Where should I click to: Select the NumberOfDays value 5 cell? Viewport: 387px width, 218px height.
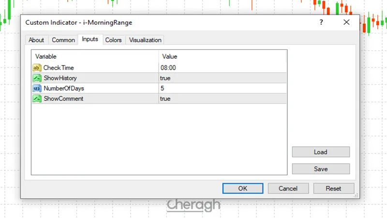pyautogui.click(x=223, y=88)
